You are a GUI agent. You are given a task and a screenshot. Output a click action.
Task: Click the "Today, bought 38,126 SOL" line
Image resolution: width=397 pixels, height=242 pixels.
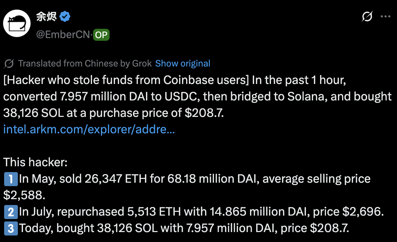click(184, 228)
